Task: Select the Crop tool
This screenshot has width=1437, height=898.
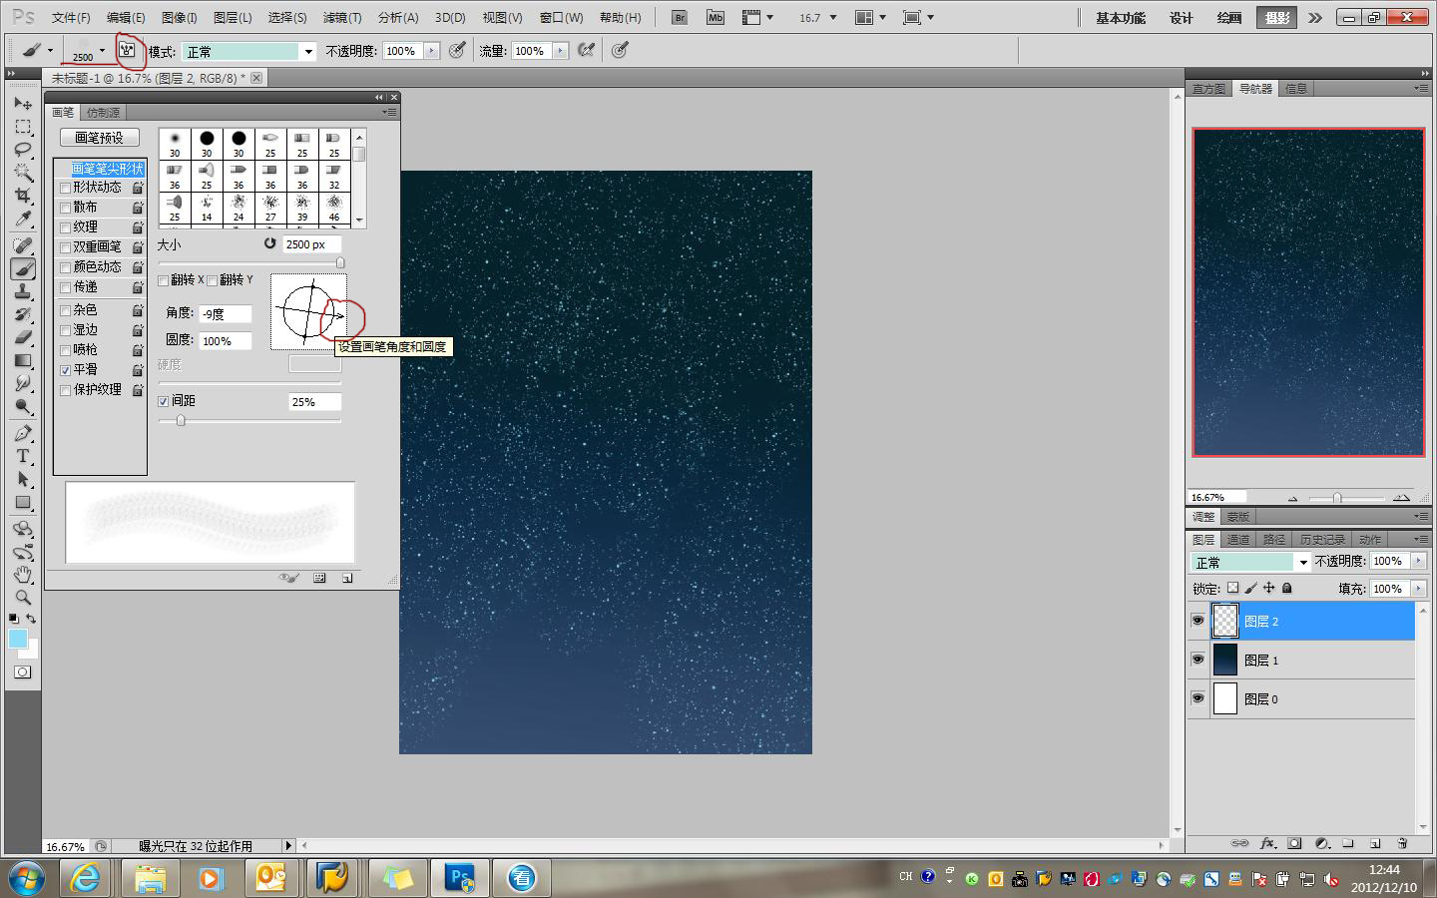Action: pos(23,196)
